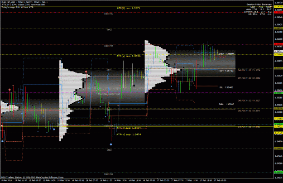Screen dimensions: 283x183
Task: Click the '16 Feb 07:30' time axis label
Action: 92,180
